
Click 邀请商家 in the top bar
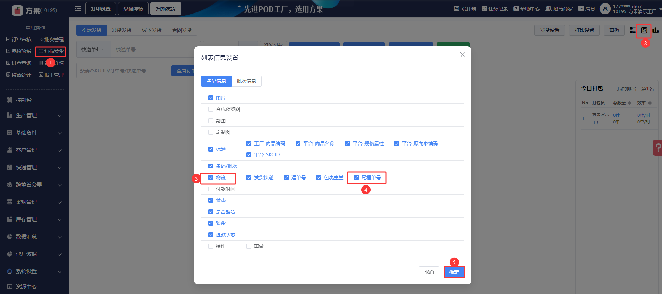point(559,9)
